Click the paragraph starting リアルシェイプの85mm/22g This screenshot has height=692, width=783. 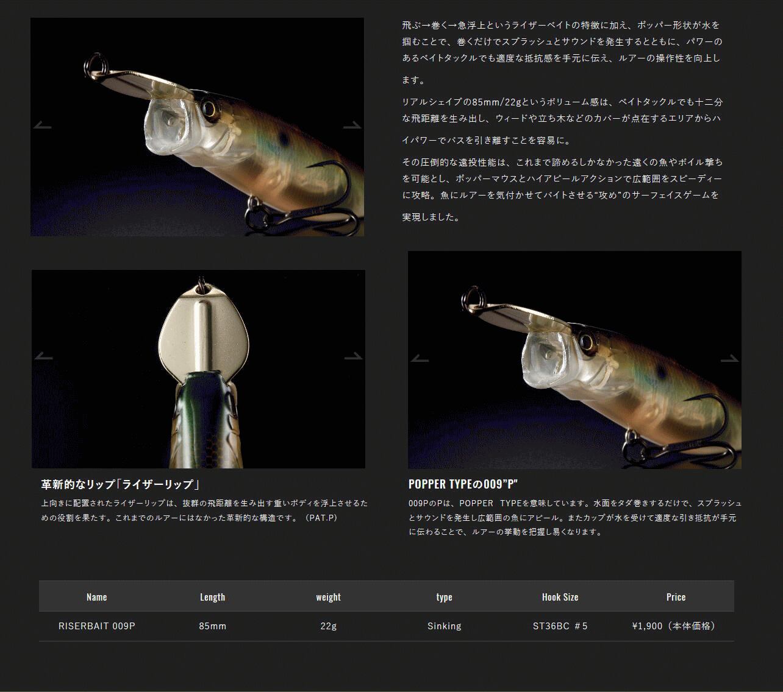pyautogui.click(x=562, y=121)
